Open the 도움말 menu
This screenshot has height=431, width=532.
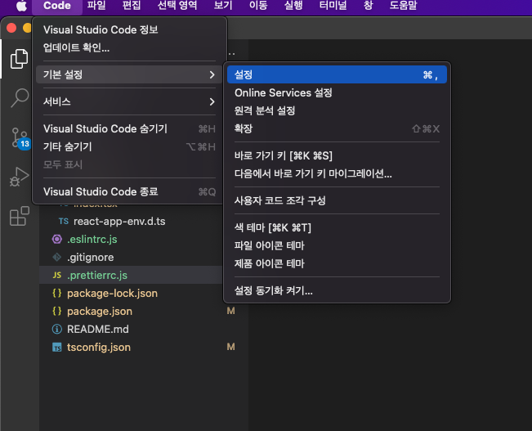[403, 6]
